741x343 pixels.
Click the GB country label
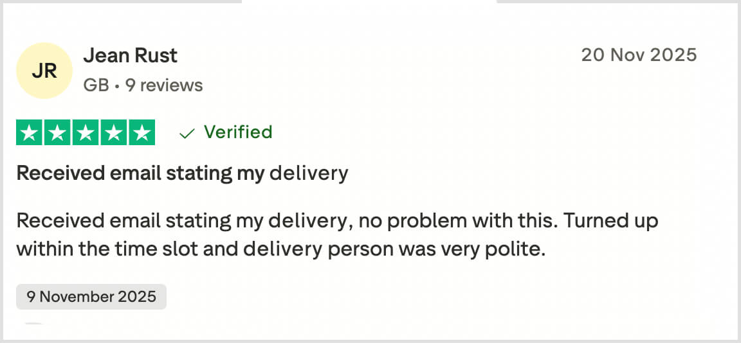tap(96, 85)
